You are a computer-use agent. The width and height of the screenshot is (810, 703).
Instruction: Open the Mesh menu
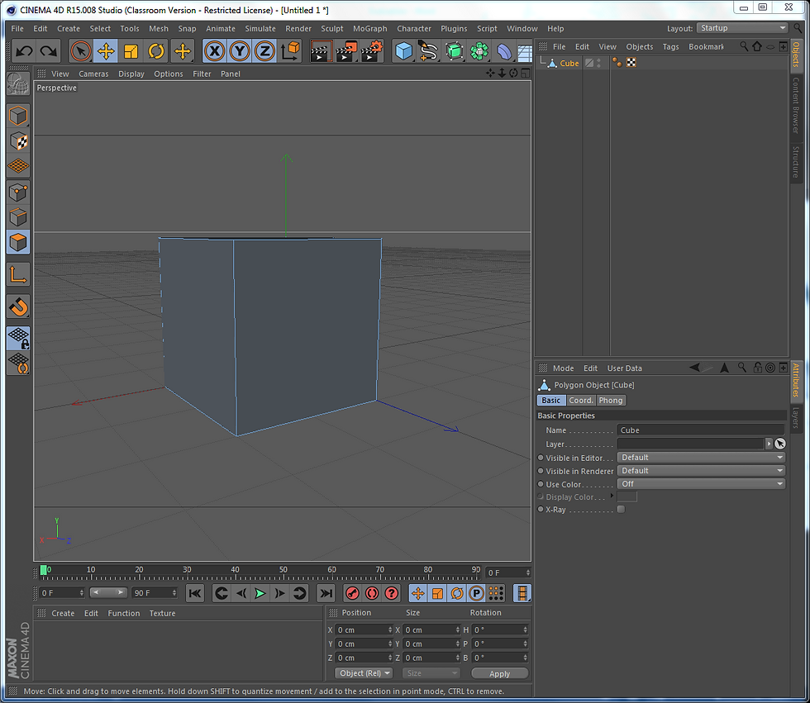[x=159, y=28]
